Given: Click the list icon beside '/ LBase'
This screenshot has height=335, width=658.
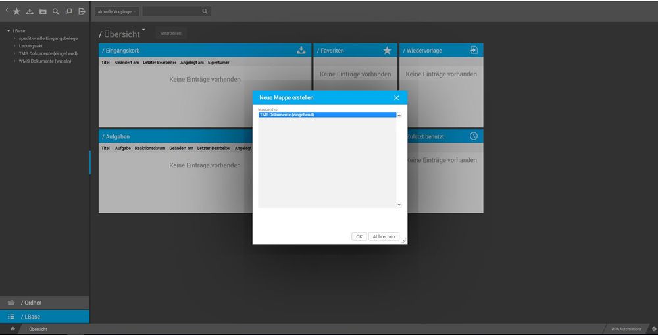Looking at the screenshot, I should click(x=11, y=317).
